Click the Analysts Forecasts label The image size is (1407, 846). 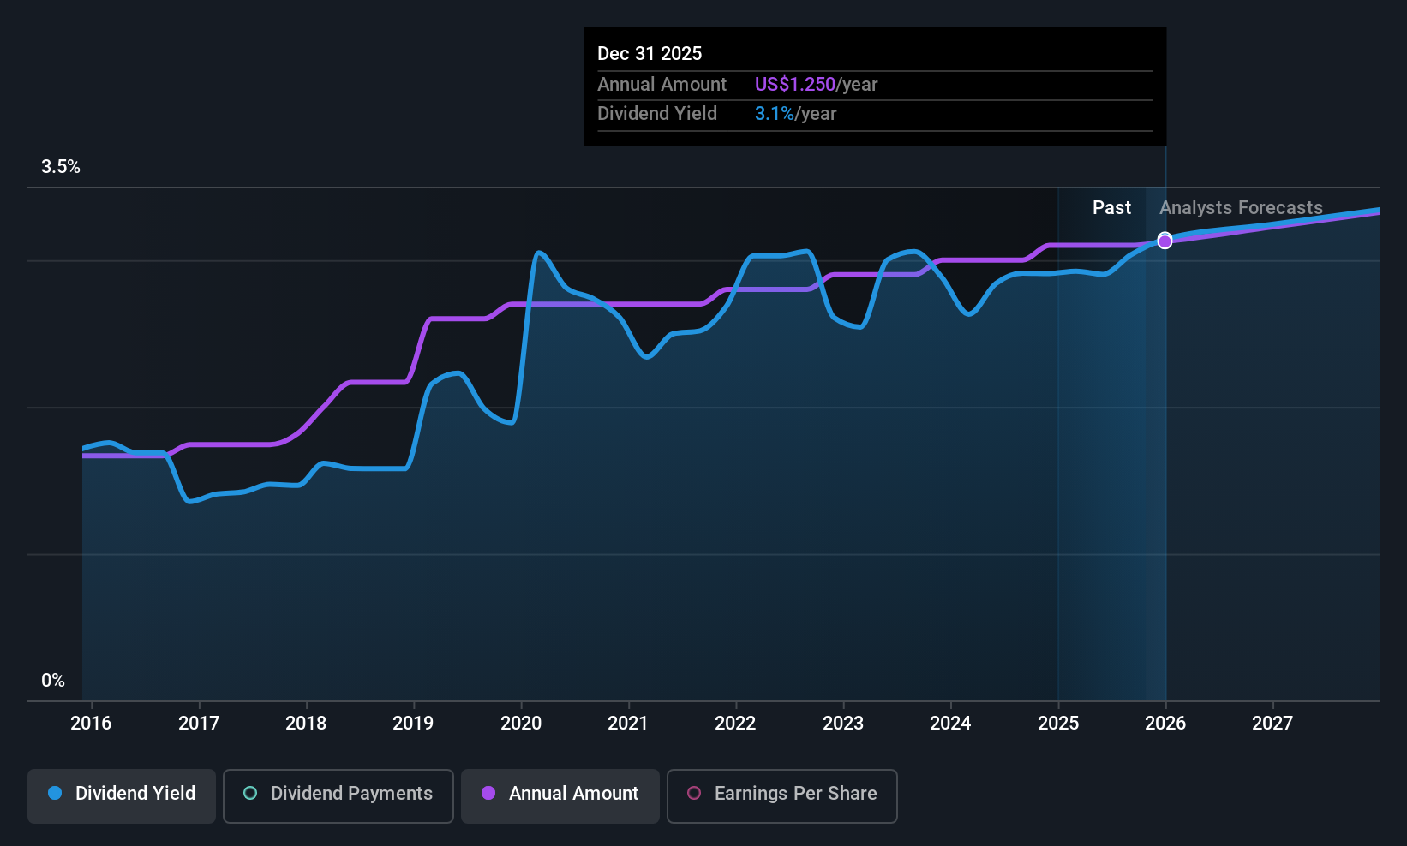1241,208
